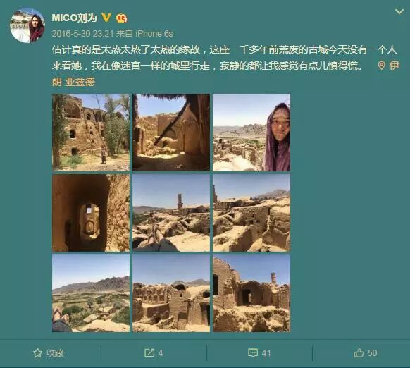Open the selfie photo with purple headscarf
Viewport: 410px width, 368px height.
coord(251,133)
